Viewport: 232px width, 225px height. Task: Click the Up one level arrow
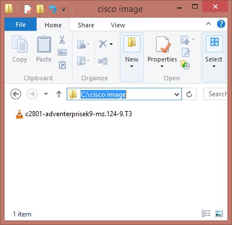click(59, 94)
